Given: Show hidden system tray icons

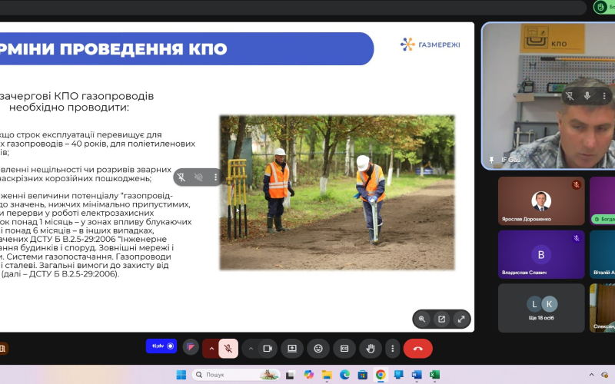Looking at the screenshot, I should [591, 375].
